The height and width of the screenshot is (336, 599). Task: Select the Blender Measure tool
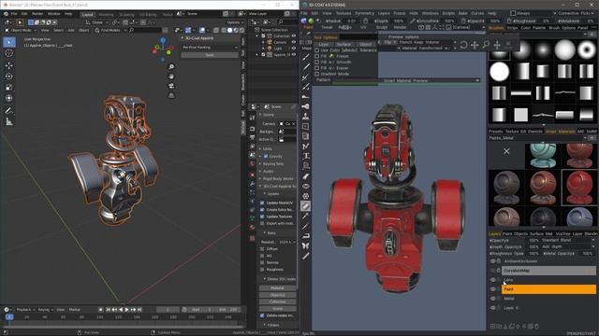(9, 122)
